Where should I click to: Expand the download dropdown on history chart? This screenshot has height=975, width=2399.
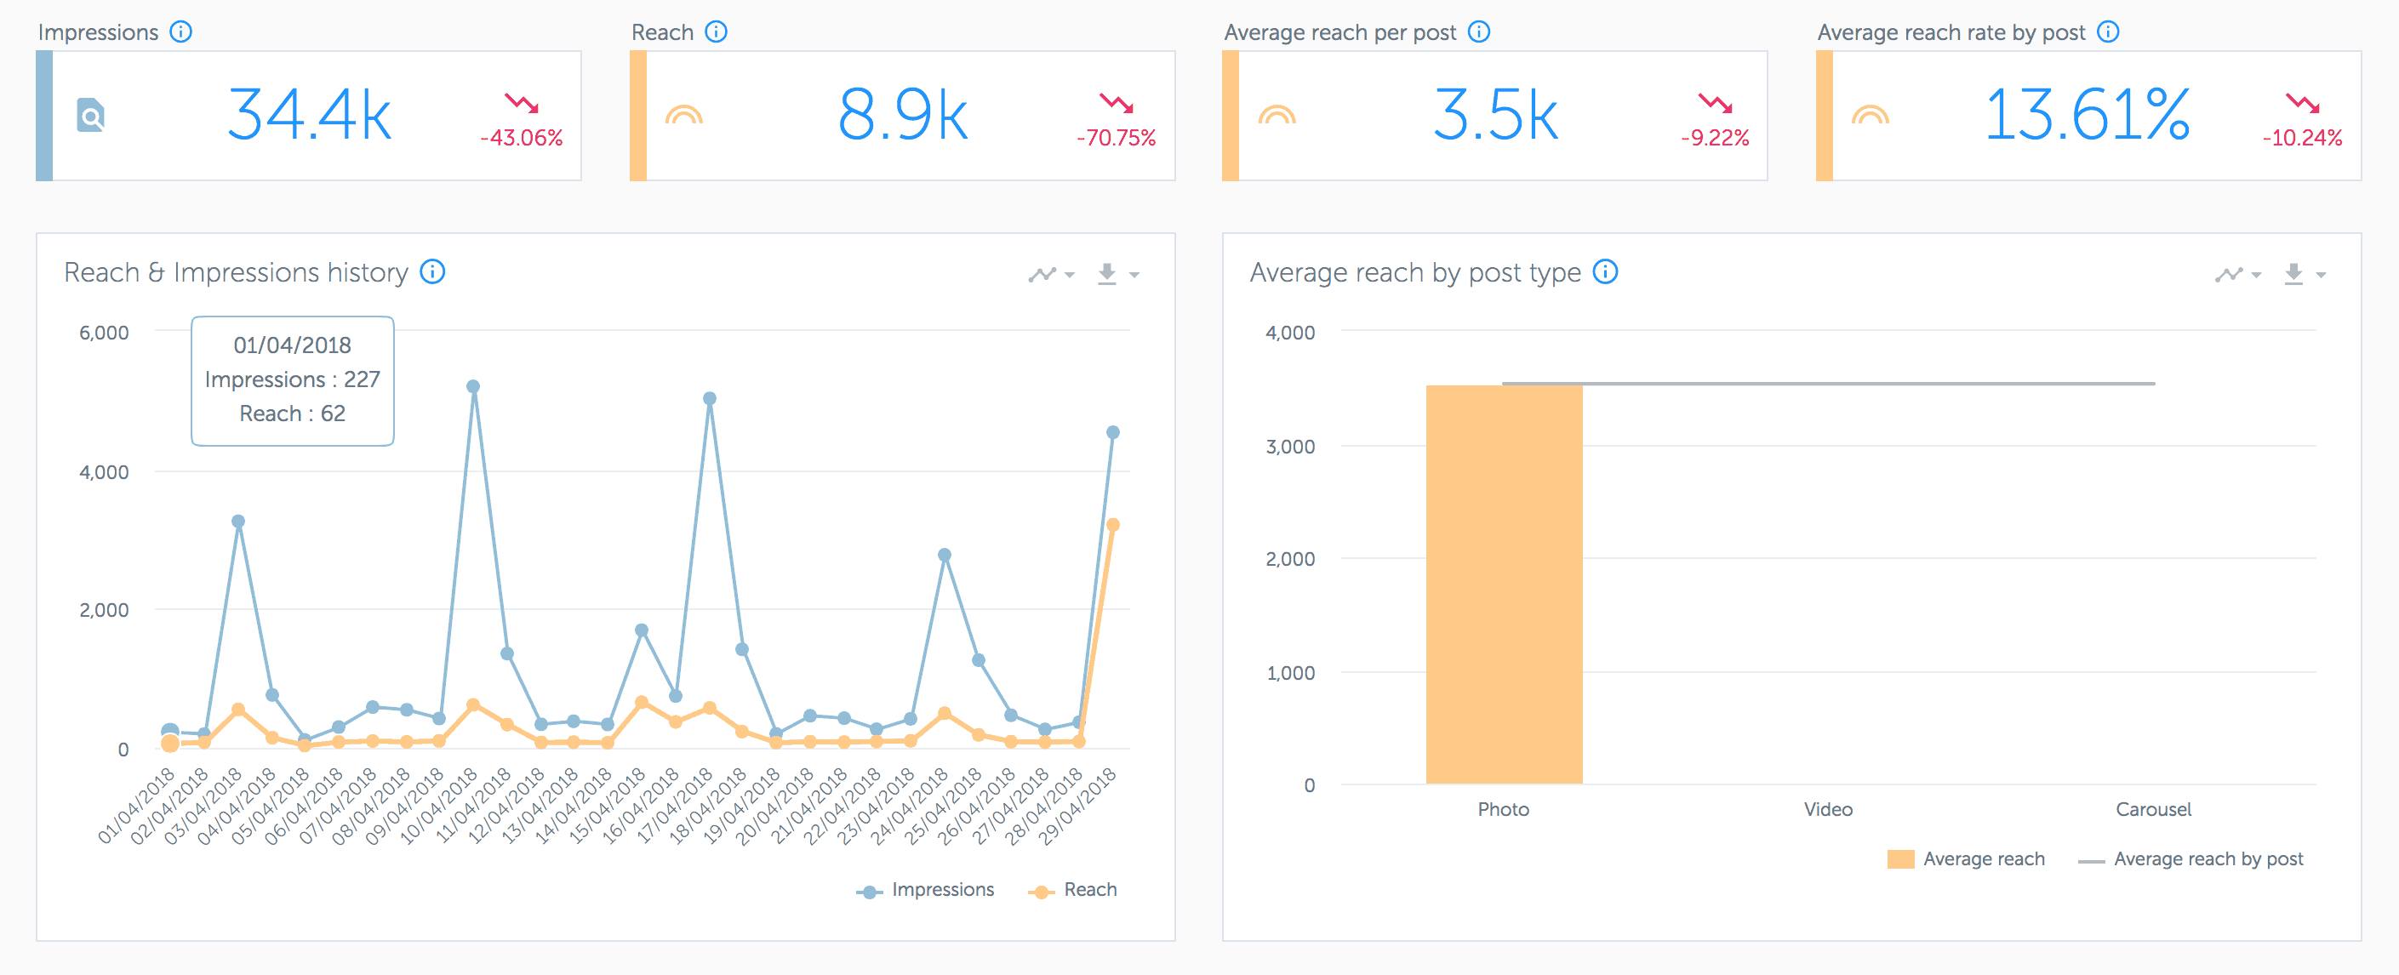[1134, 276]
